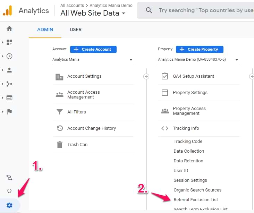Open Attribution icon in sidebar
Viewport: 254px width, 213px height.
point(9,178)
